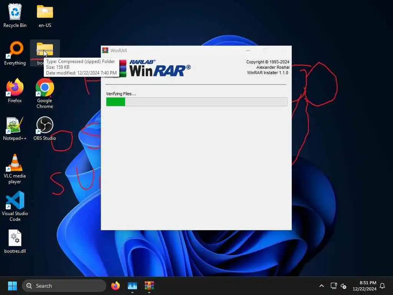Open the Windows Start menu
Viewport: 393px width, 295px height.
(12, 286)
